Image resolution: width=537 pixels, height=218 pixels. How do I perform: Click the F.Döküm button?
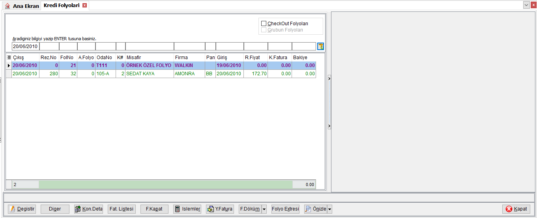(x=250, y=209)
